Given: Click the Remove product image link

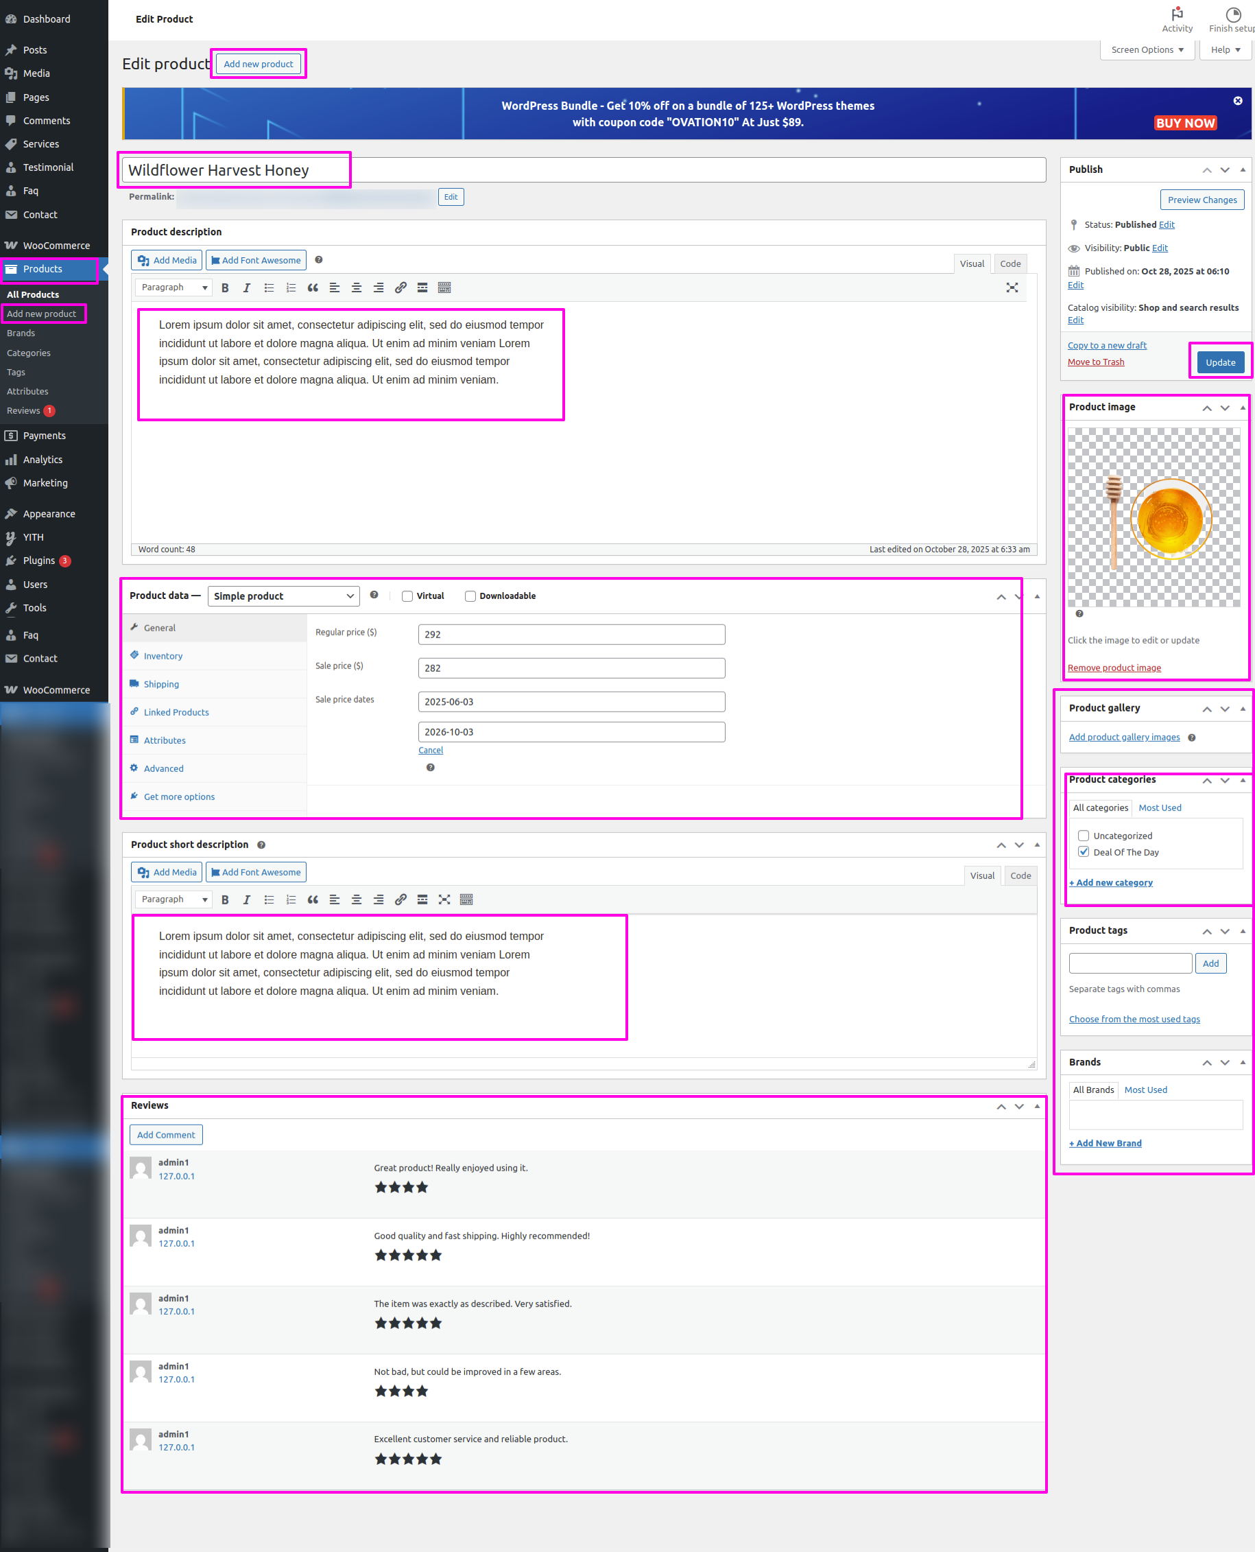Looking at the screenshot, I should pyautogui.click(x=1114, y=668).
